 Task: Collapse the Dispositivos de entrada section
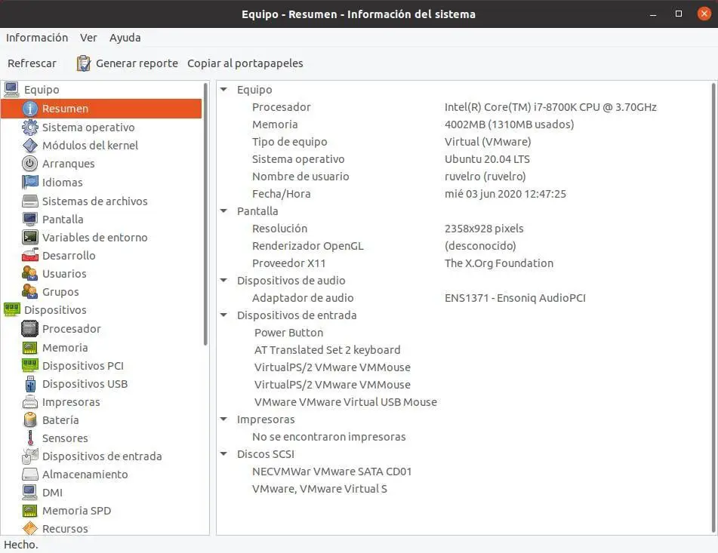(x=224, y=315)
